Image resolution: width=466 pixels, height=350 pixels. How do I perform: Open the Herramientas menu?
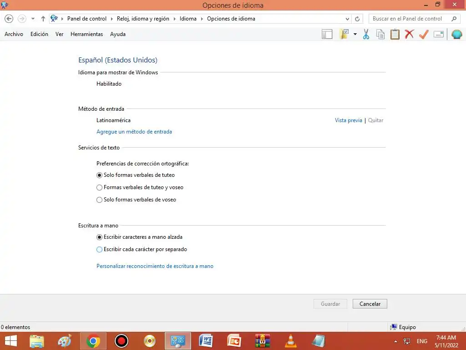[86, 34]
